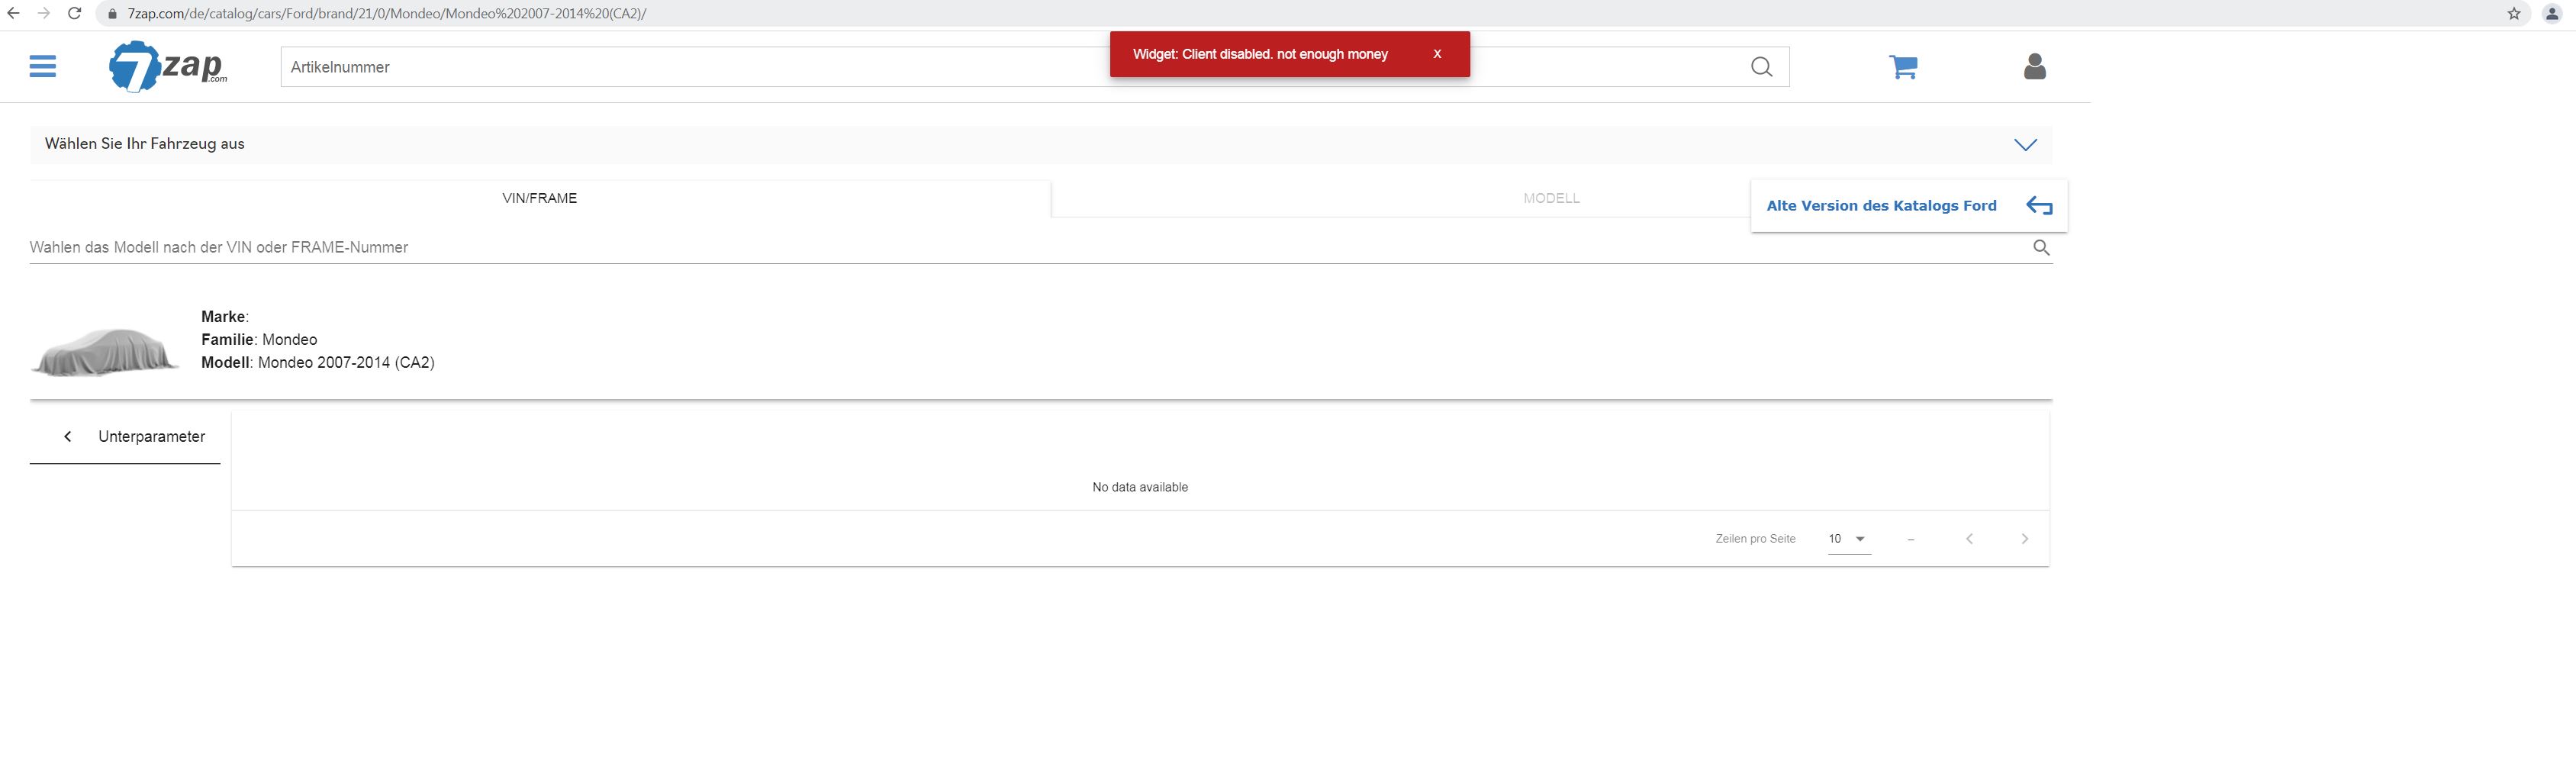
Task: Open the user account icon
Action: (2034, 67)
